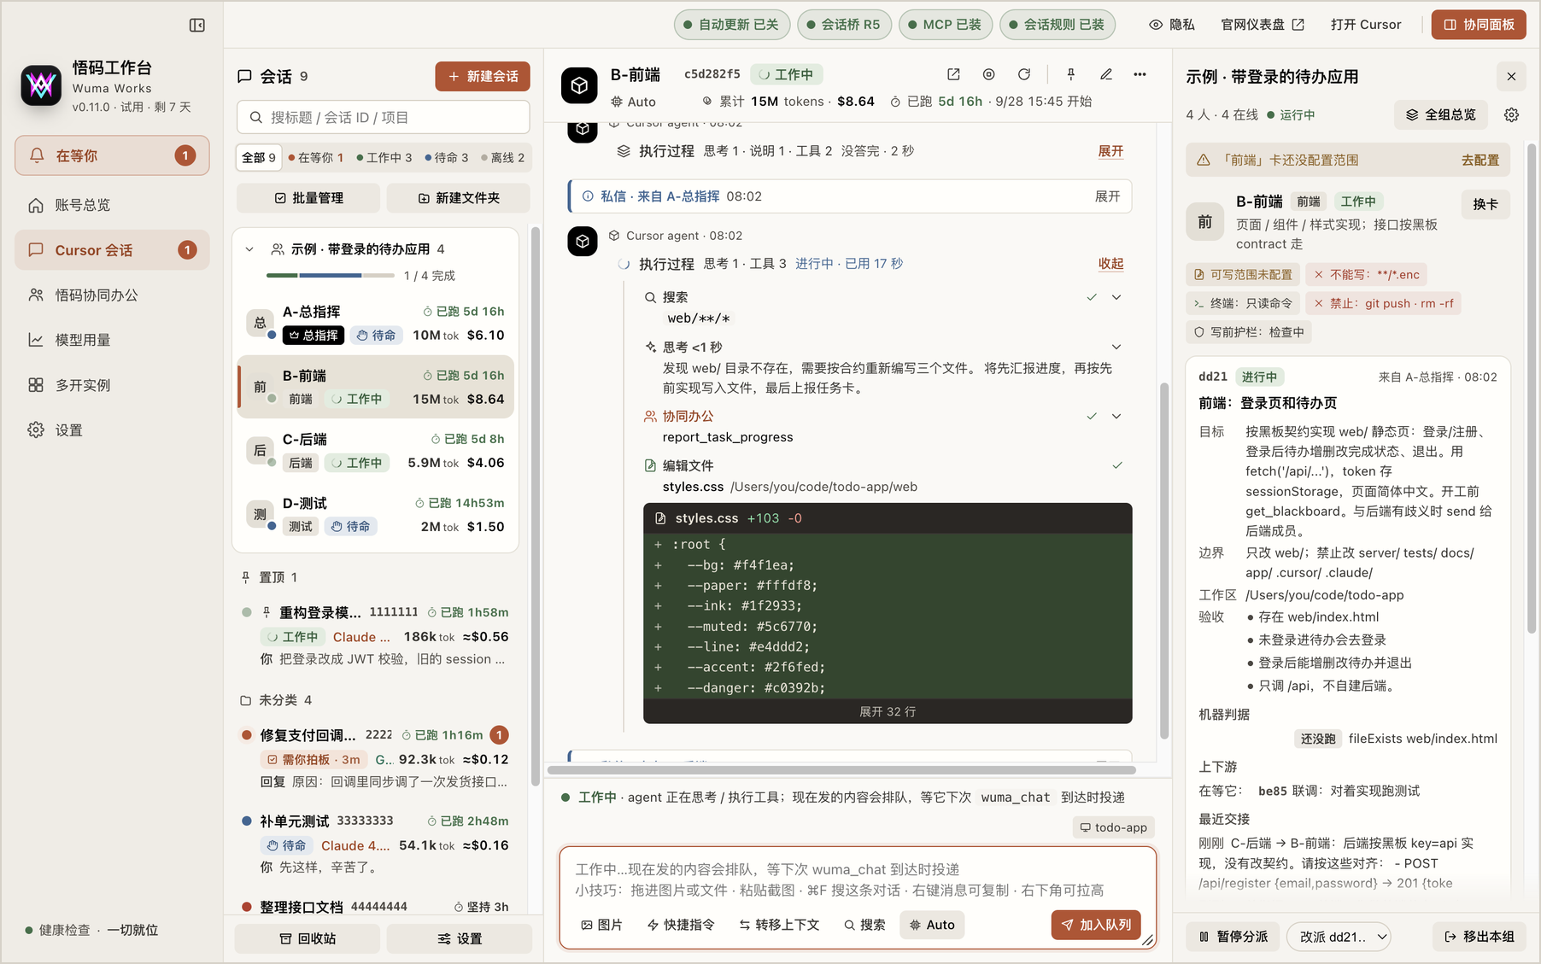Toggle the 自动更新 已关 status pill
The height and width of the screenshot is (964, 1541).
click(x=733, y=25)
